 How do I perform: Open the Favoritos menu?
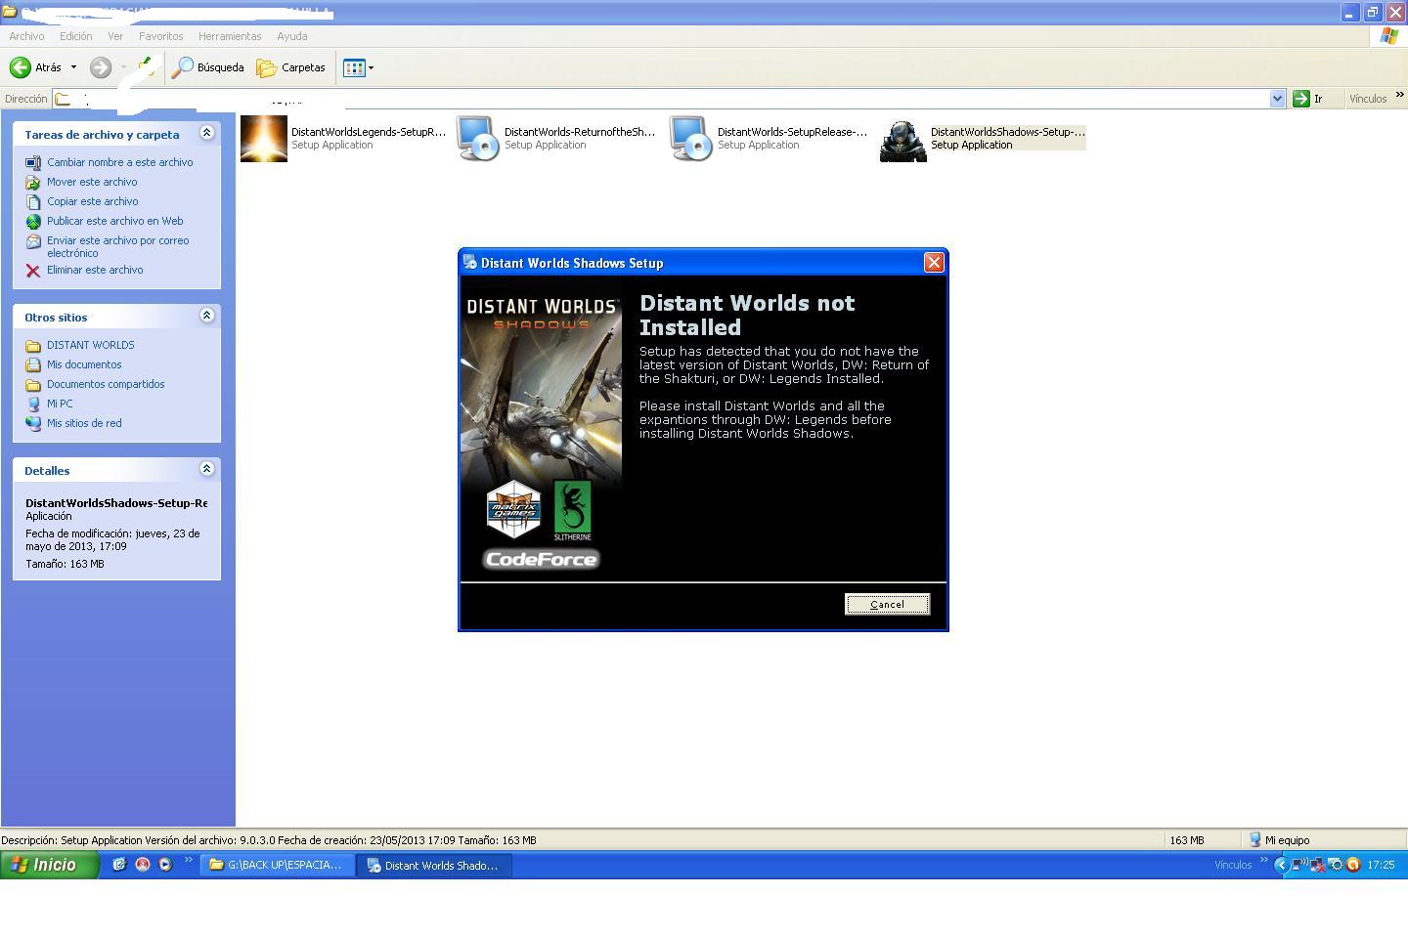(160, 36)
